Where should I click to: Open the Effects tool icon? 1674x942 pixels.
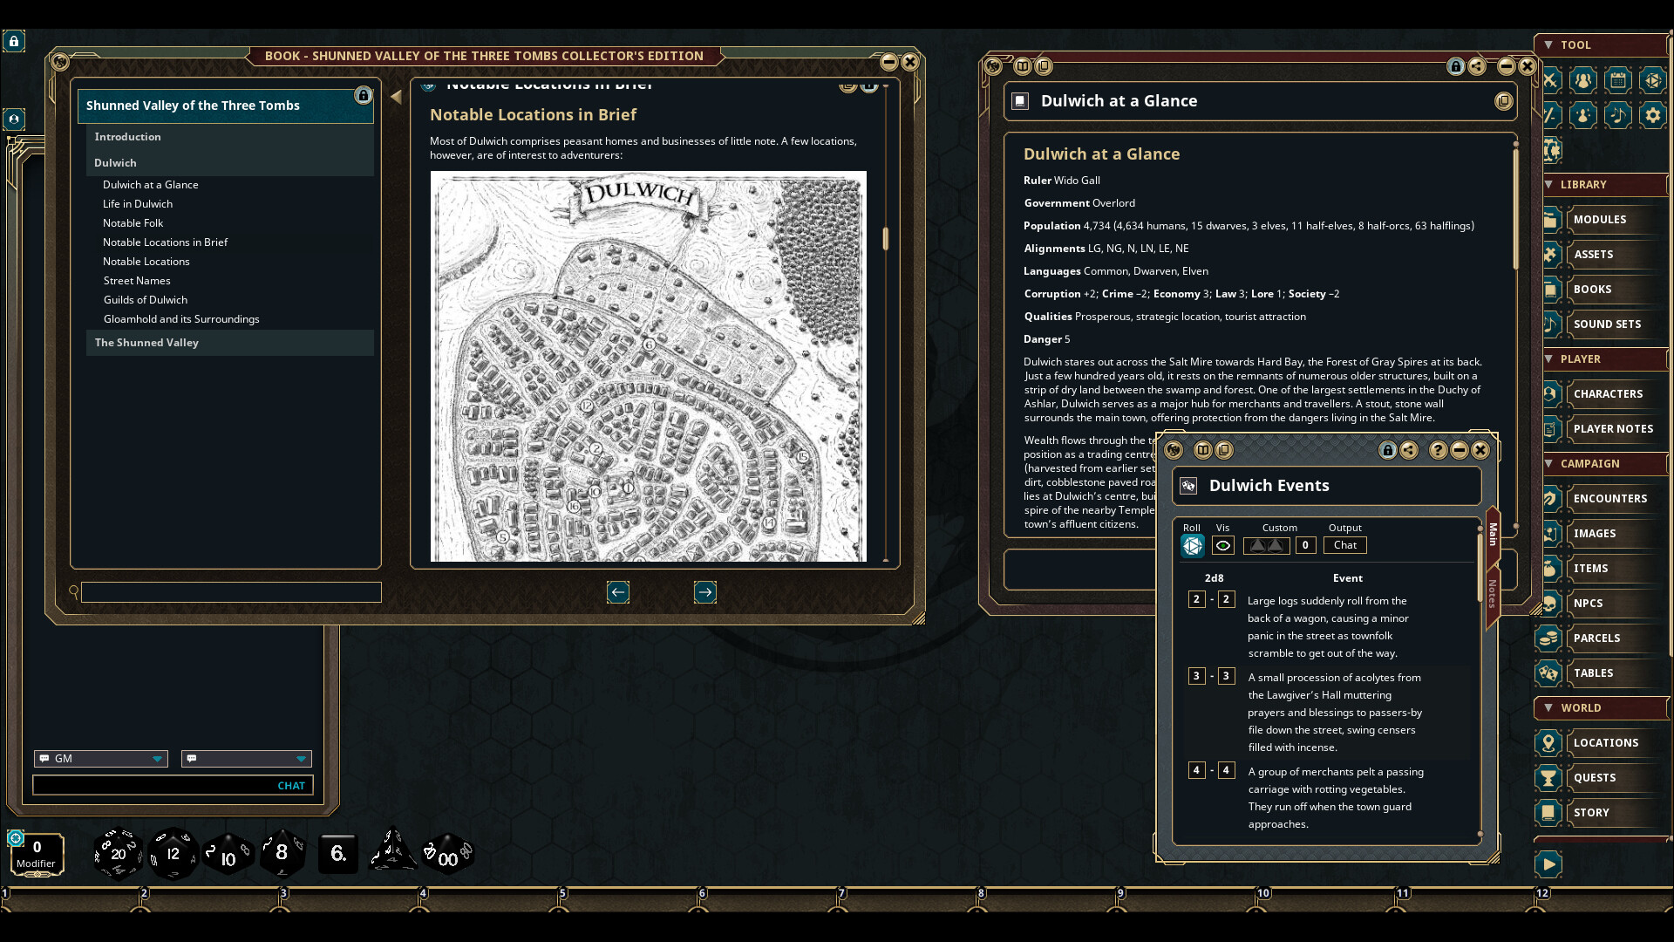click(x=1583, y=115)
